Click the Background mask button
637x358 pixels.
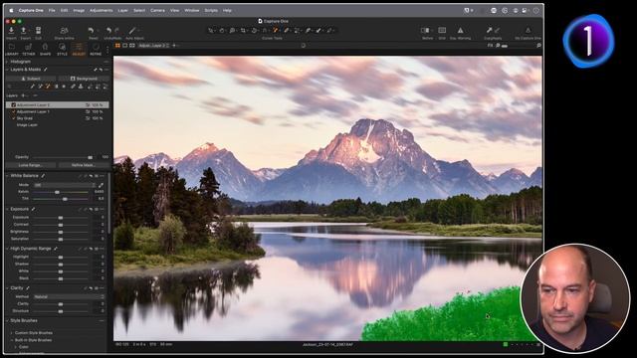point(84,79)
